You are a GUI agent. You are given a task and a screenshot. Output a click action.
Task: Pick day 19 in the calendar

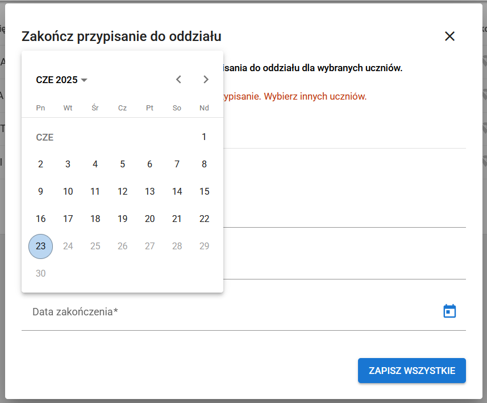[x=122, y=219]
